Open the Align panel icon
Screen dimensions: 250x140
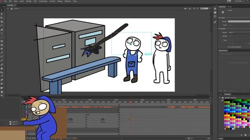point(215,9)
